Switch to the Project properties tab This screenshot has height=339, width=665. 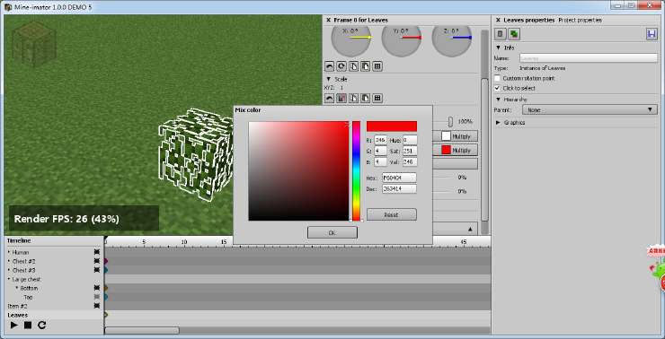click(x=581, y=20)
